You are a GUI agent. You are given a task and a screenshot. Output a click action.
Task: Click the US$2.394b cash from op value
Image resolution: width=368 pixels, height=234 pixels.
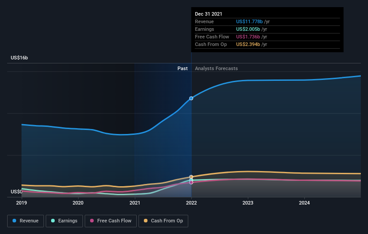click(x=248, y=44)
